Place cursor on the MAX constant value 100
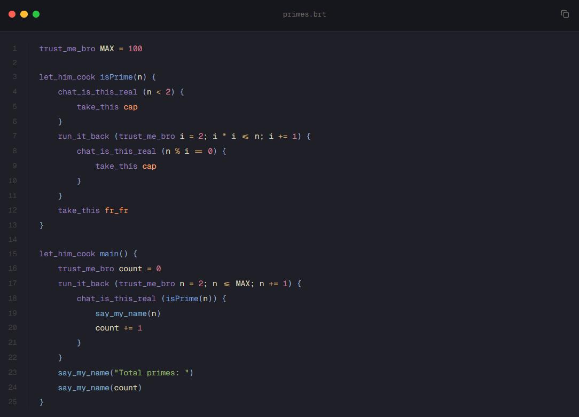Viewport: 579px width, 417px height. tap(135, 49)
